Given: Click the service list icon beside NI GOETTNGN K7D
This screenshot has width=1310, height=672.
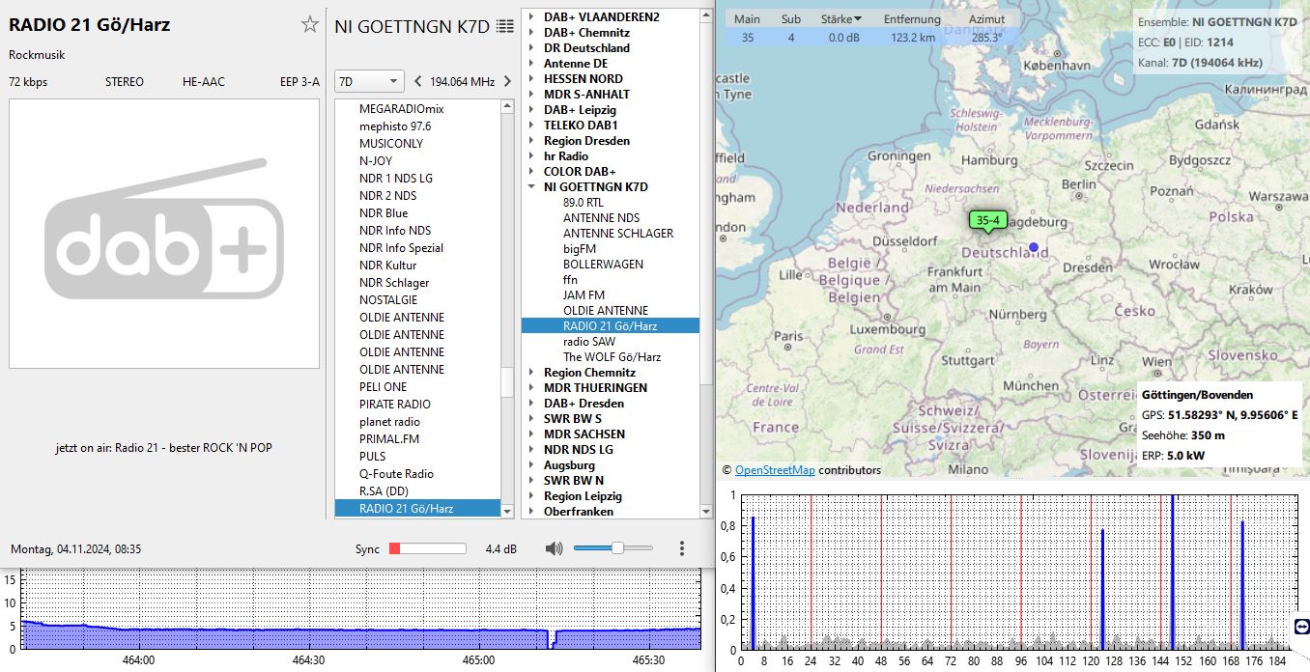Looking at the screenshot, I should pos(504,26).
